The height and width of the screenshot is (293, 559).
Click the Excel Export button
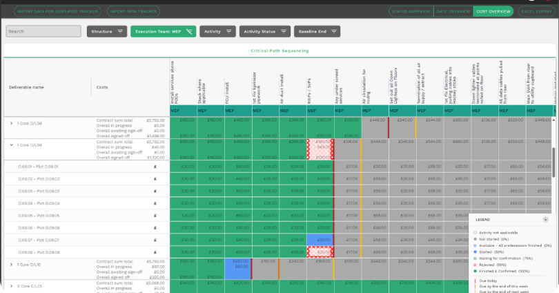point(536,12)
